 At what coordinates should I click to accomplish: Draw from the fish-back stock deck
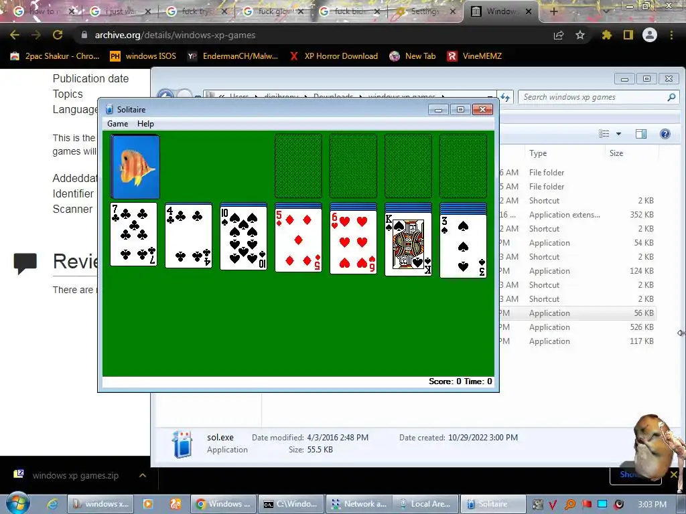pos(135,167)
